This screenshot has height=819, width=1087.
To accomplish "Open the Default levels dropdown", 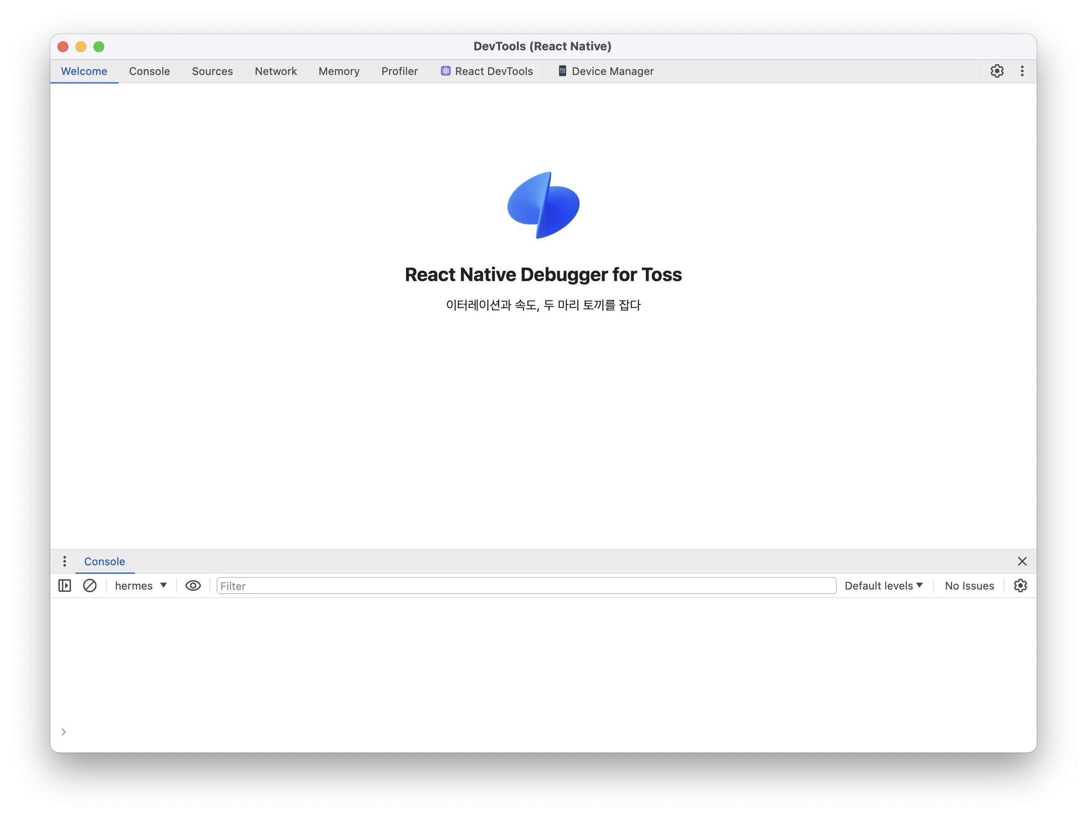I will tap(883, 586).
